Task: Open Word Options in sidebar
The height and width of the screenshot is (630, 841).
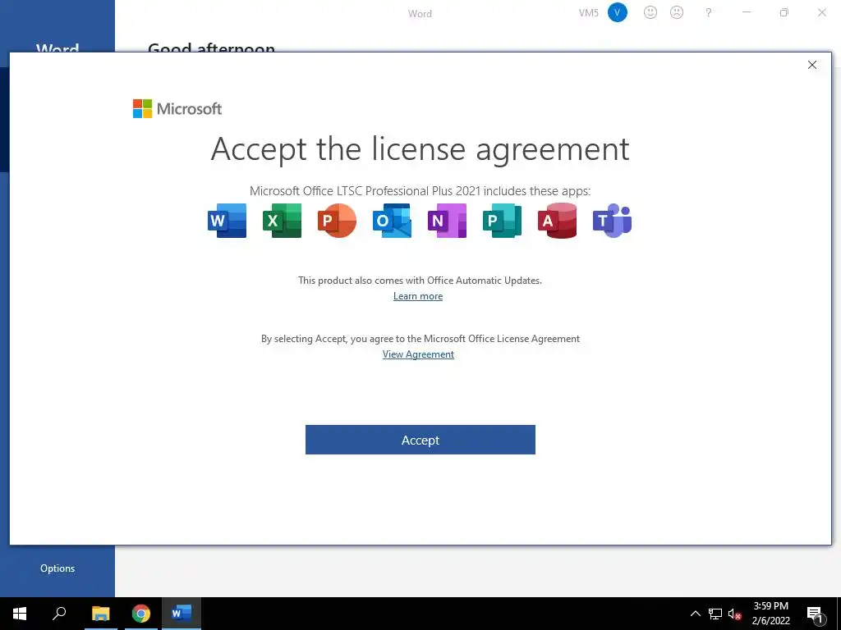Action: click(x=57, y=568)
